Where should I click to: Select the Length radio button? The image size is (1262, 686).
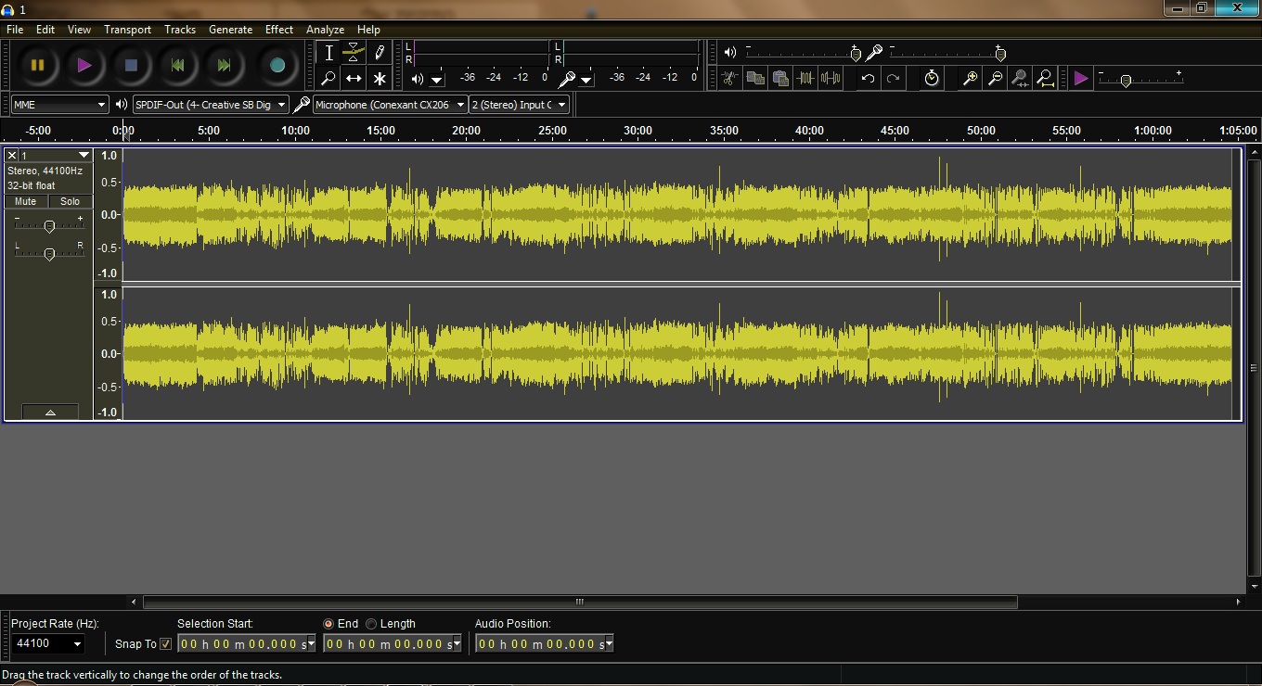[x=371, y=624]
